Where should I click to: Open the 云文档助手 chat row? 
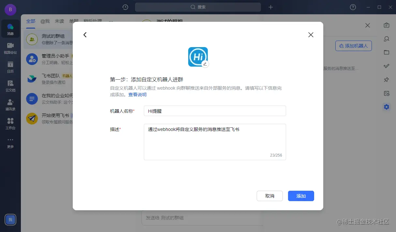[x=48, y=99]
